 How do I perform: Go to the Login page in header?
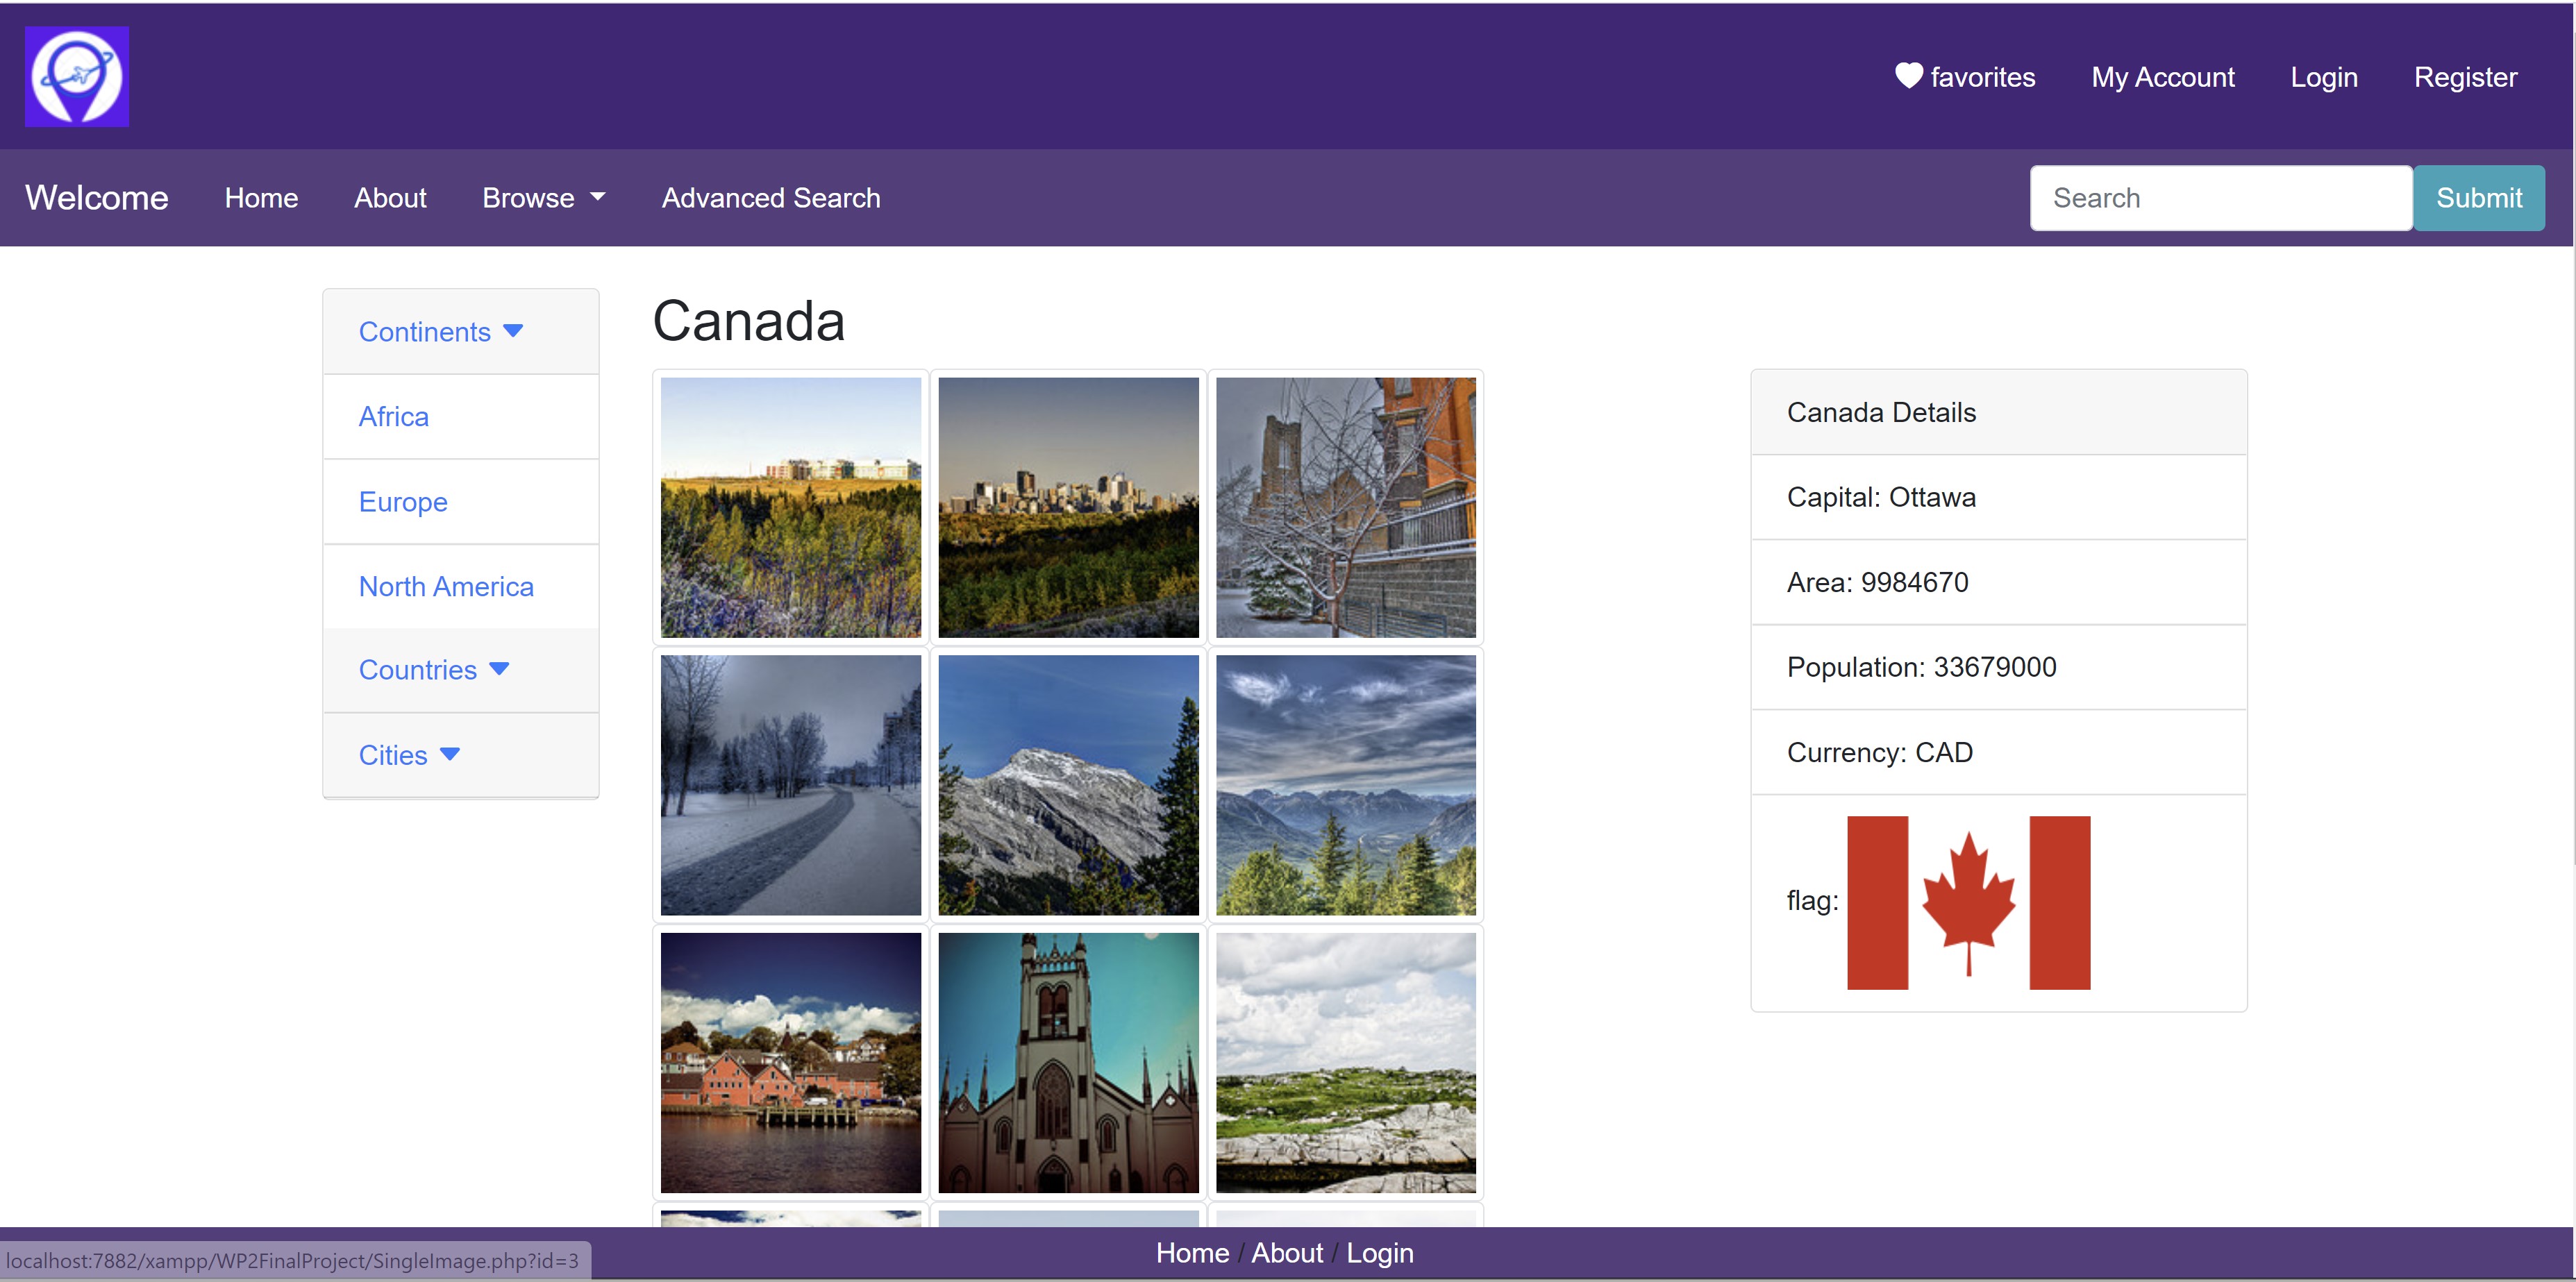coord(2324,77)
